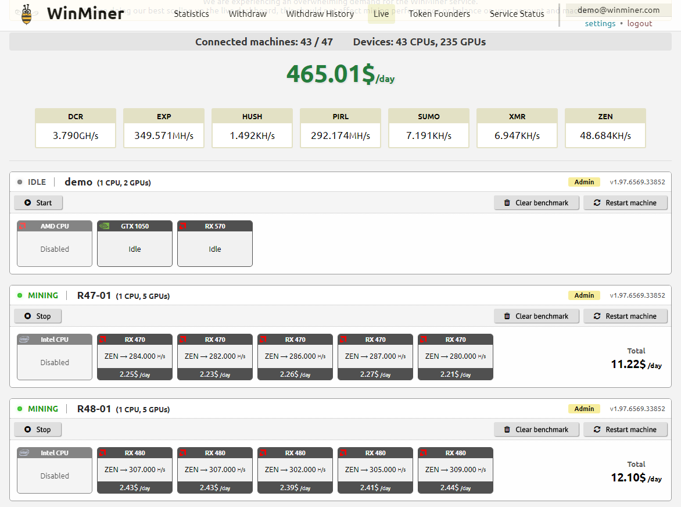The height and width of the screenshot is (507, 681).
Task: Click the trash icon in demo's Clear benchmark
Action: tap(507, 203)
